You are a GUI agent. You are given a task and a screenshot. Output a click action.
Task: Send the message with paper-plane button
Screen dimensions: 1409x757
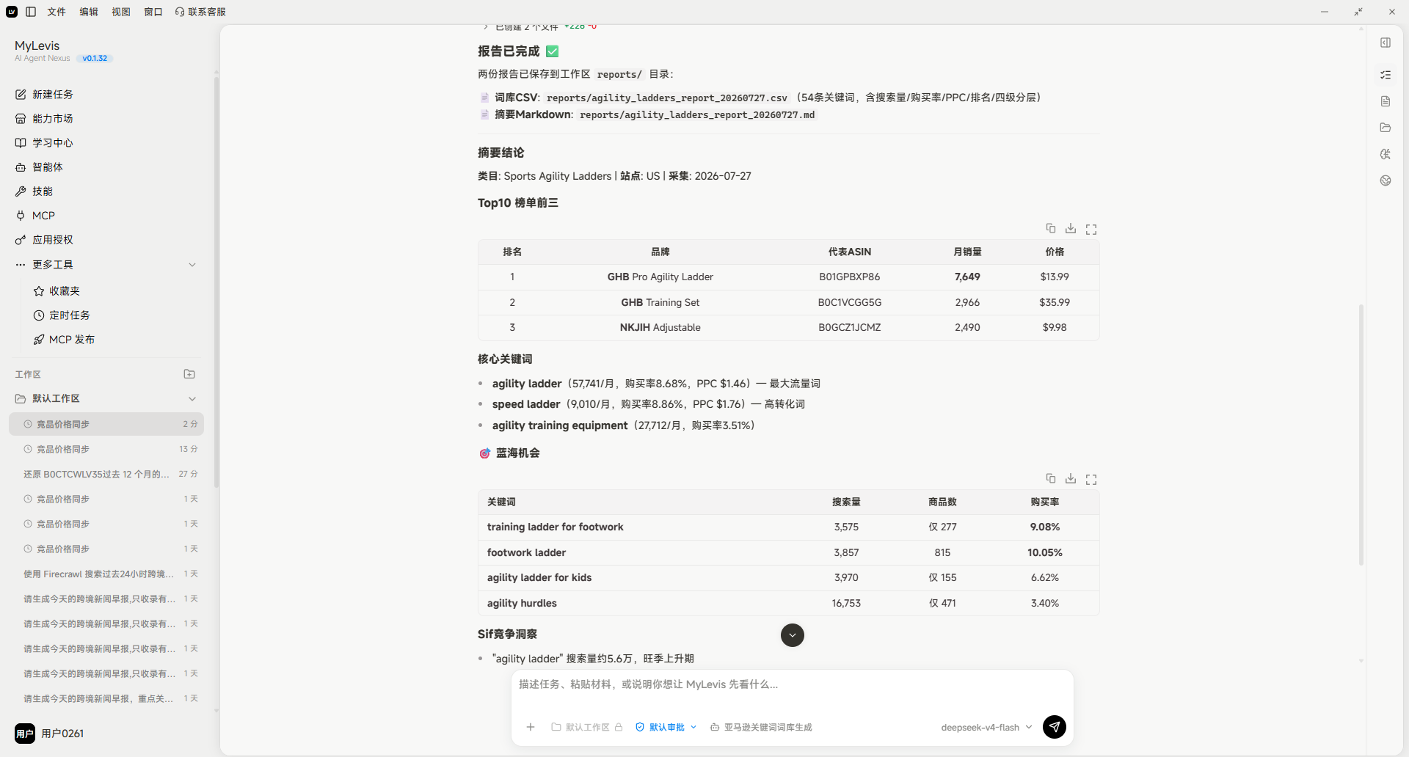1055,727
